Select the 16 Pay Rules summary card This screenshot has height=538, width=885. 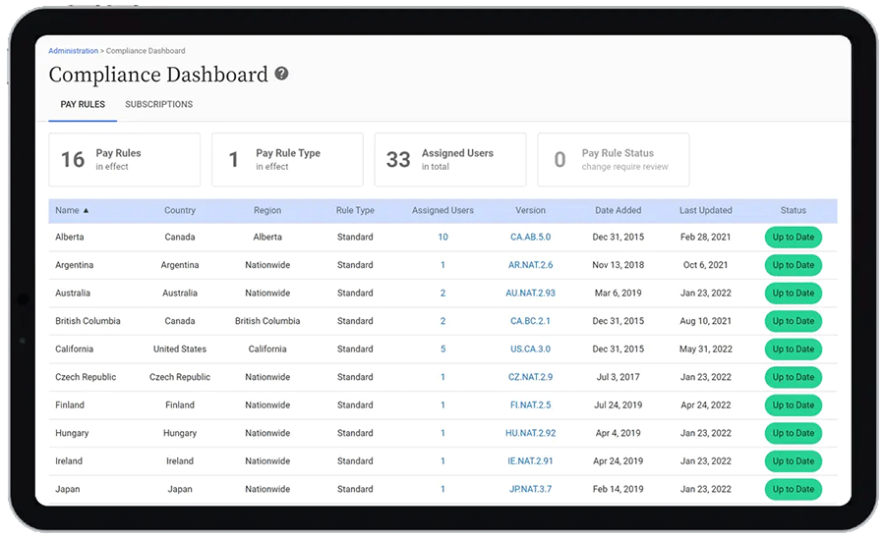click(x=124, y=159)
